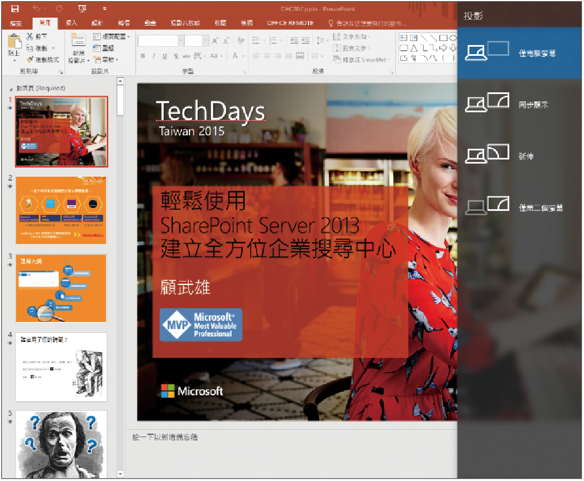584x481 pixels.
Task: Select the Rectangle shape in shapes gallery
Action: pos(443,38)
